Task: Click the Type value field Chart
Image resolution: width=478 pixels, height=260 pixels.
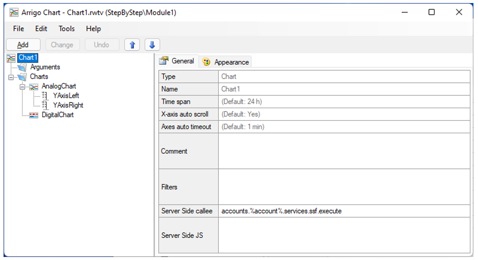Action: pyautogui.click(x=344, y=76)
